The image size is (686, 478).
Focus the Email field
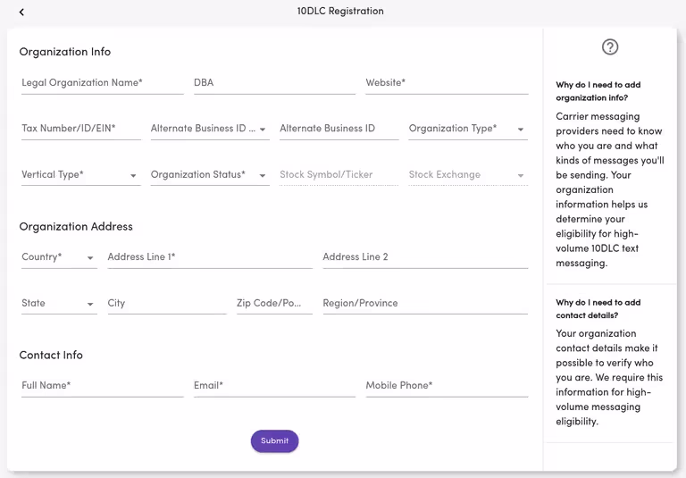pos(274,386)
